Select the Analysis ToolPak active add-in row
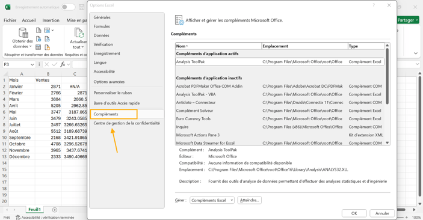The width and height of the screenshot is (423, 220). pyautogui.click(x=280, y=62)
